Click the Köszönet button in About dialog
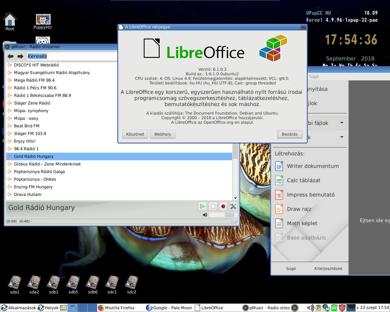390x312 pixels. coord(135,134)
